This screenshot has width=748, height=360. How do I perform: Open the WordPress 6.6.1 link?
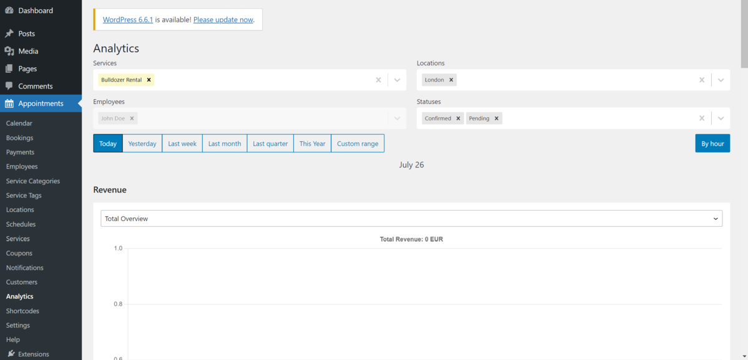point(128,19)
